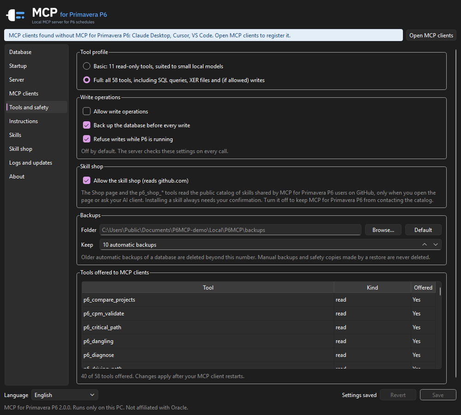Click the tools table scrollbar thumb

point(440,291)
